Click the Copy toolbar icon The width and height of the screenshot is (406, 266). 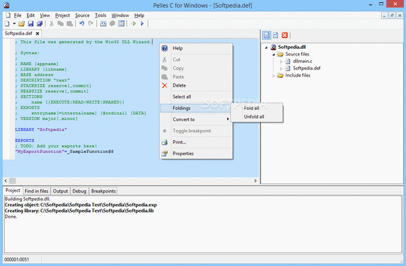61,24
